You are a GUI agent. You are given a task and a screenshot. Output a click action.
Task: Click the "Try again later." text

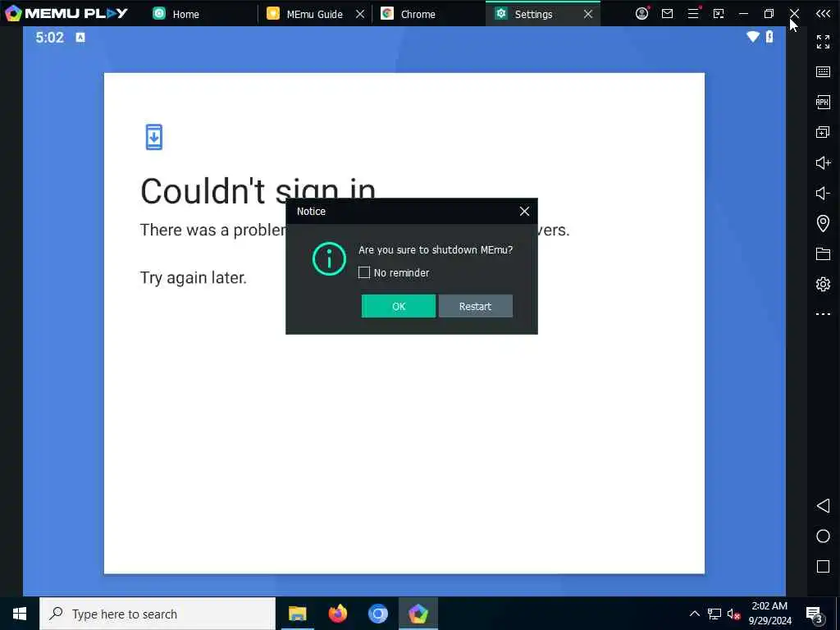click(194, 277)
